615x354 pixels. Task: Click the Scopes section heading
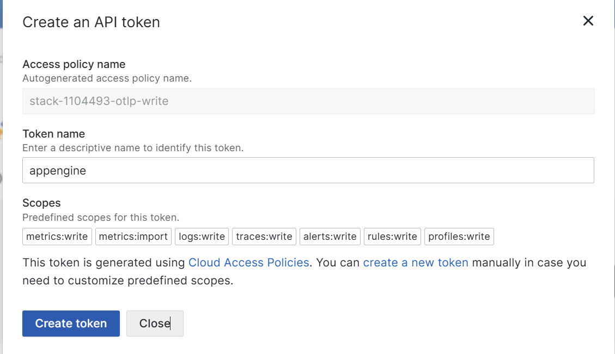41,202
